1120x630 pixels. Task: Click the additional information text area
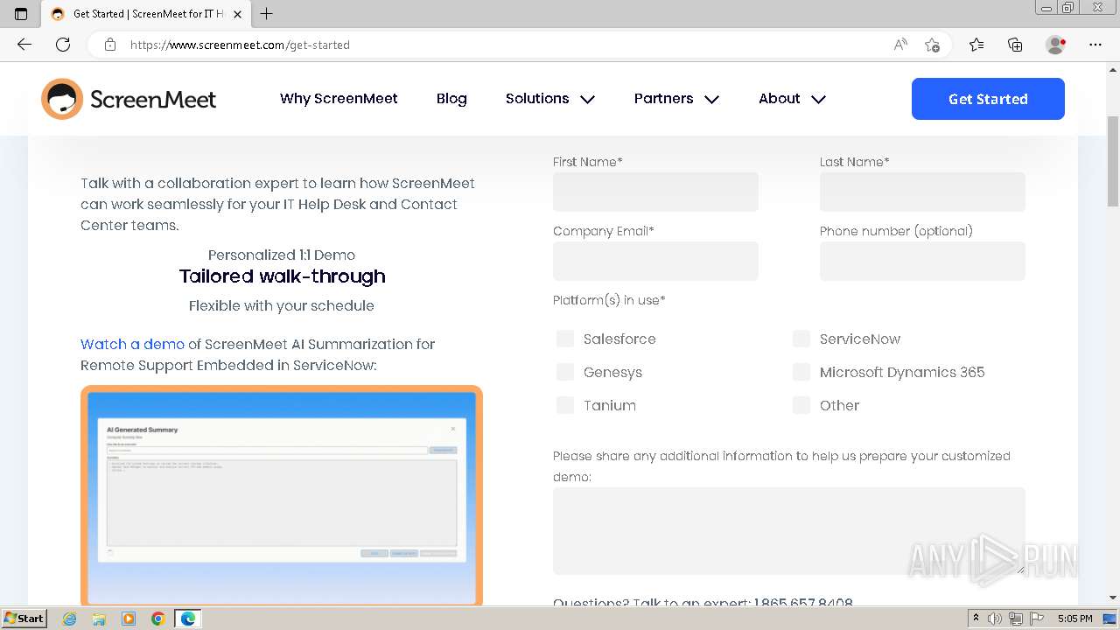point(788,530)
